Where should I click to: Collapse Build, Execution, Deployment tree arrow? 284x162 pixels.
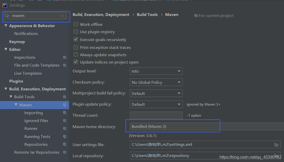pos(6,89)
